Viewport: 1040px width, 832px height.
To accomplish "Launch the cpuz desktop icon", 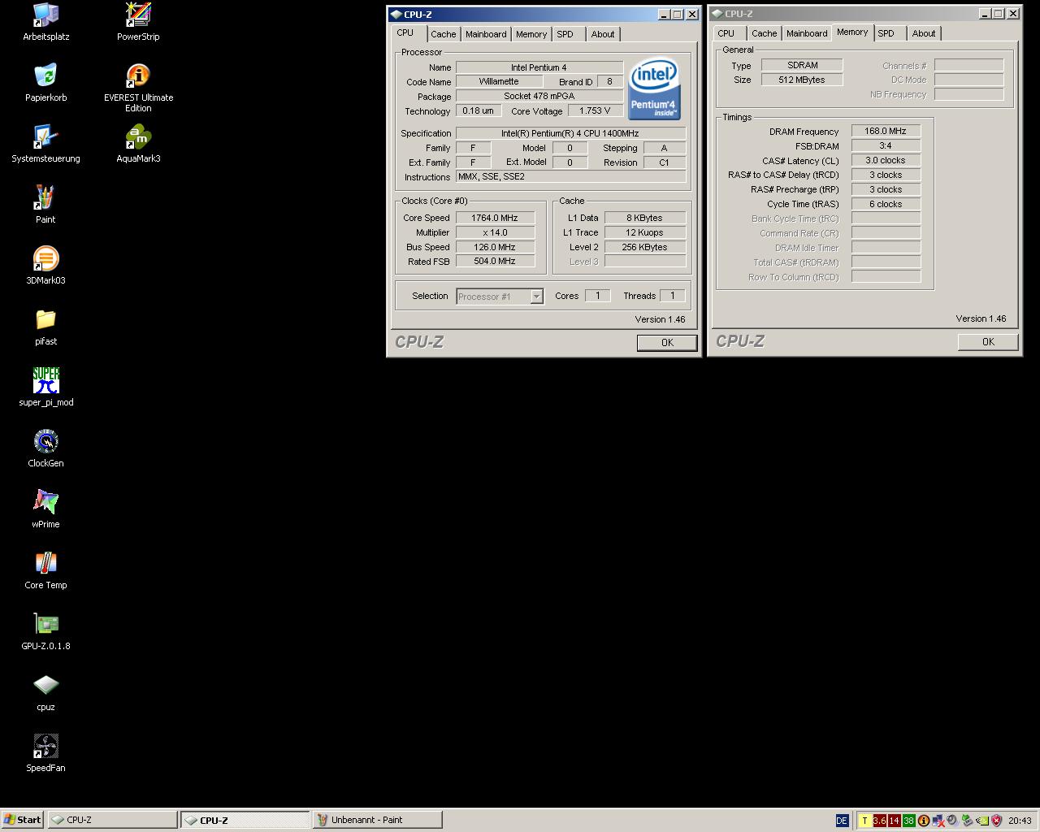I will 45,691.
